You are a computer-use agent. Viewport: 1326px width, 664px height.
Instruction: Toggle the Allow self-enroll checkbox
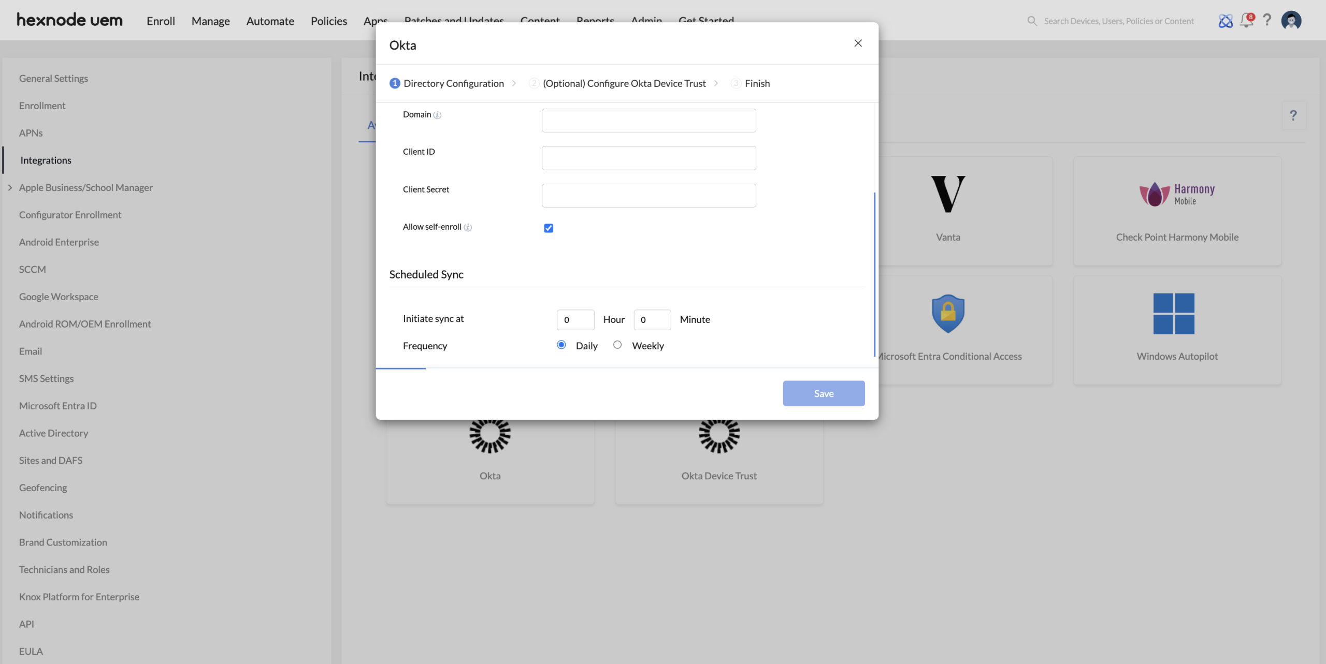(549, 228)
